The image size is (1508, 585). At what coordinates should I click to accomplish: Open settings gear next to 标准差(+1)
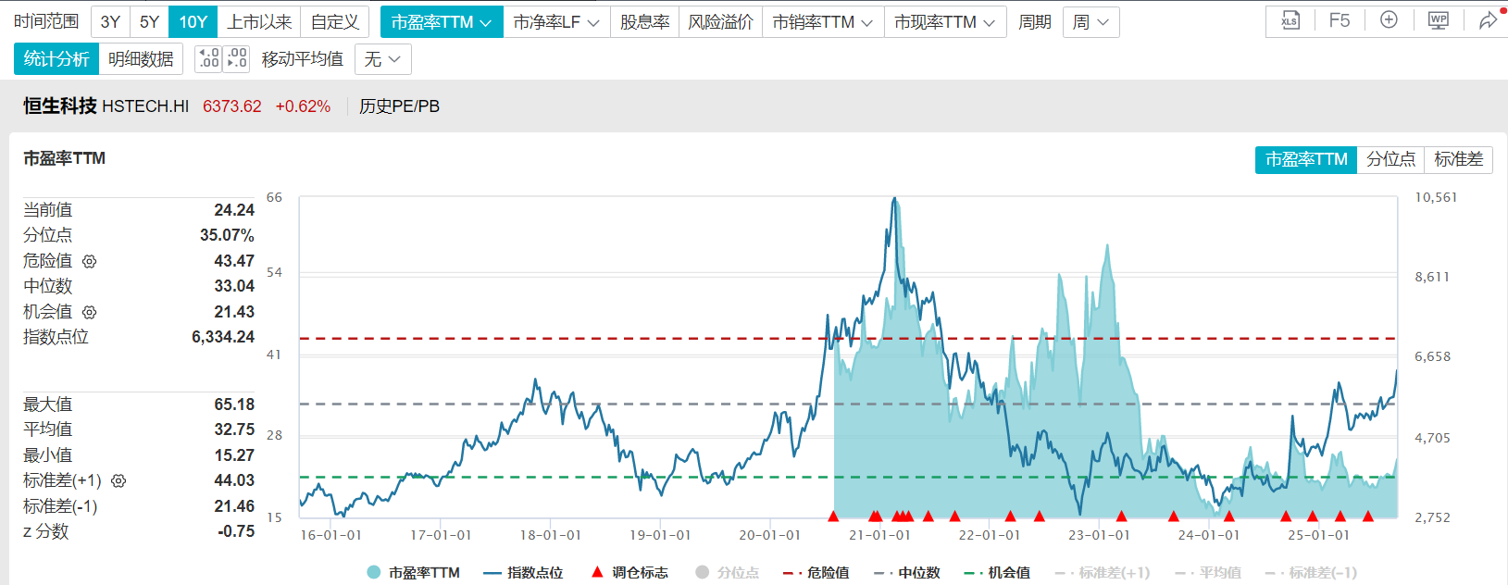[118, 481]
